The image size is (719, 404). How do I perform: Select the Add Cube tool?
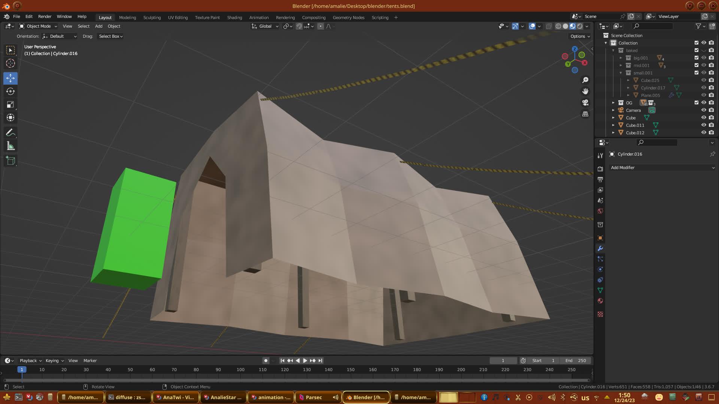[10, 161]
